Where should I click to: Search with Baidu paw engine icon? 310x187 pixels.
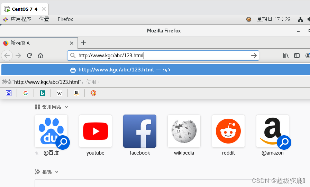9,93
